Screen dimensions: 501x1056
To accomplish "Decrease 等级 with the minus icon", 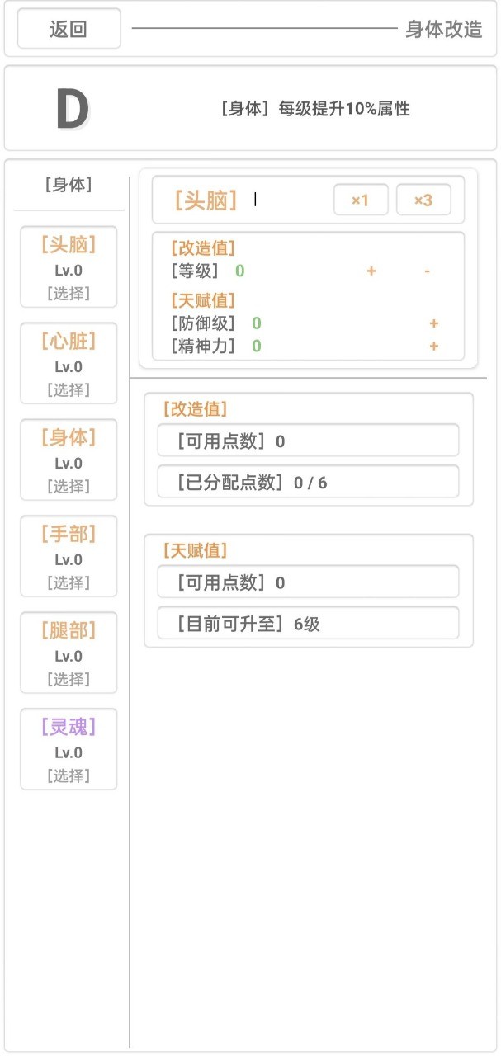I will click(x=427, y=271).
